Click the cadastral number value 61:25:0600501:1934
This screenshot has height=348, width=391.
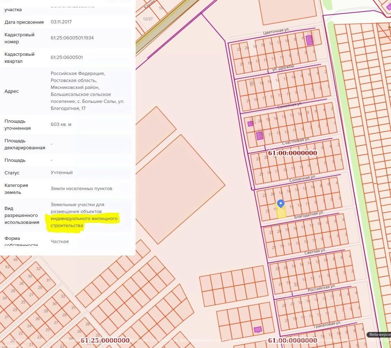(x=72, y=38)
